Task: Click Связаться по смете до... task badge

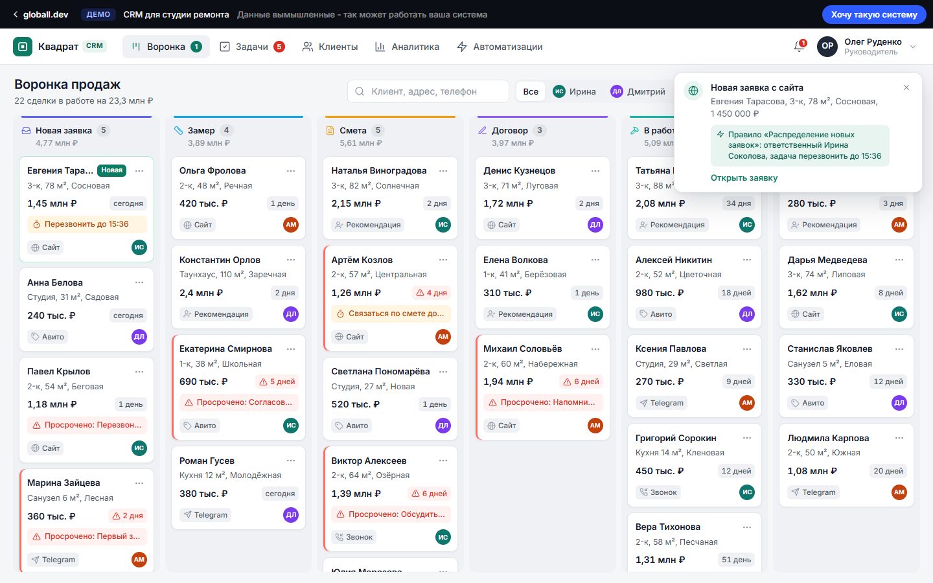Action: coord(391,314)
